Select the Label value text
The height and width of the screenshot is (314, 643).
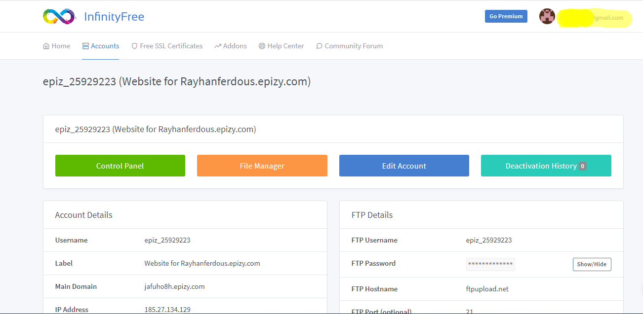pos(202,263)
